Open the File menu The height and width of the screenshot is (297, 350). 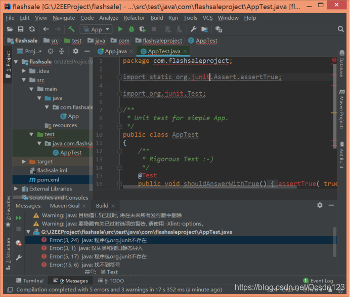(10, 18)
